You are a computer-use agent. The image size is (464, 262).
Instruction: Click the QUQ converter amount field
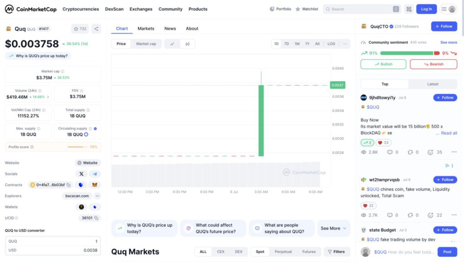(53, 241)
